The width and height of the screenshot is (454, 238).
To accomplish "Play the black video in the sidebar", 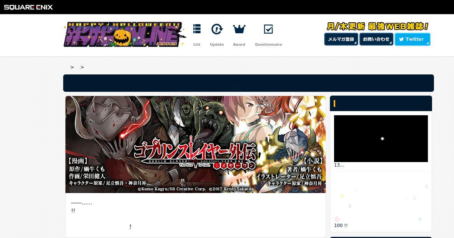I will tap(381, 139).
